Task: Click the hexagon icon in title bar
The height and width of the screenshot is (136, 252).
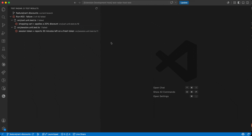Action: (x=228, y=3)
